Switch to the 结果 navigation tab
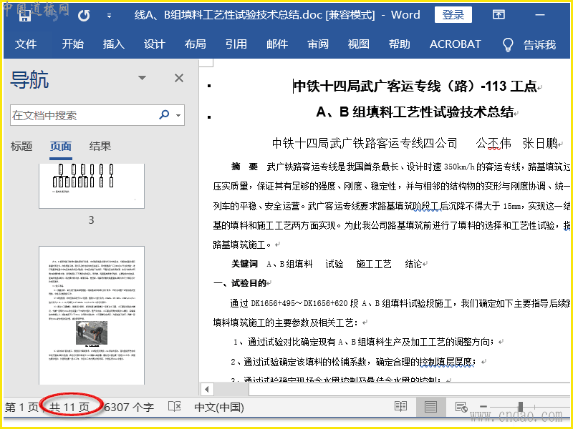This screenshot has height=429, width=573. point(100,147)
